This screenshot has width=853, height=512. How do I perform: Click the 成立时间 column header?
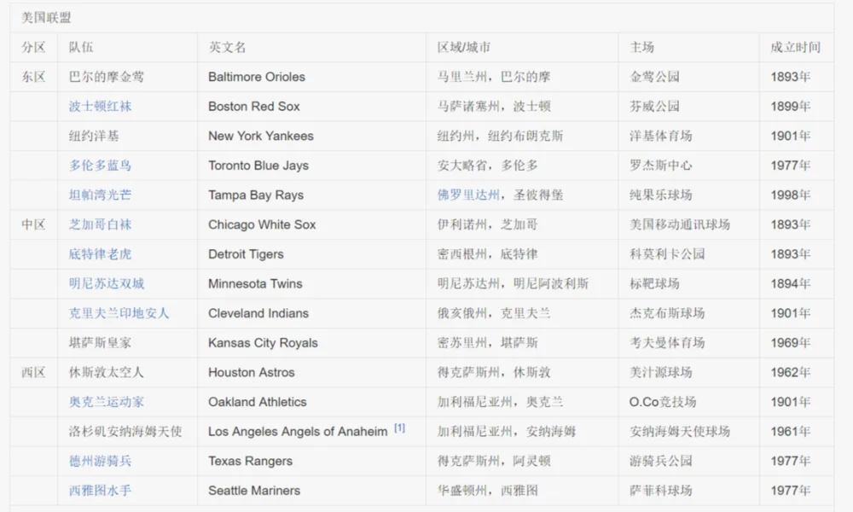click(795, 47)
